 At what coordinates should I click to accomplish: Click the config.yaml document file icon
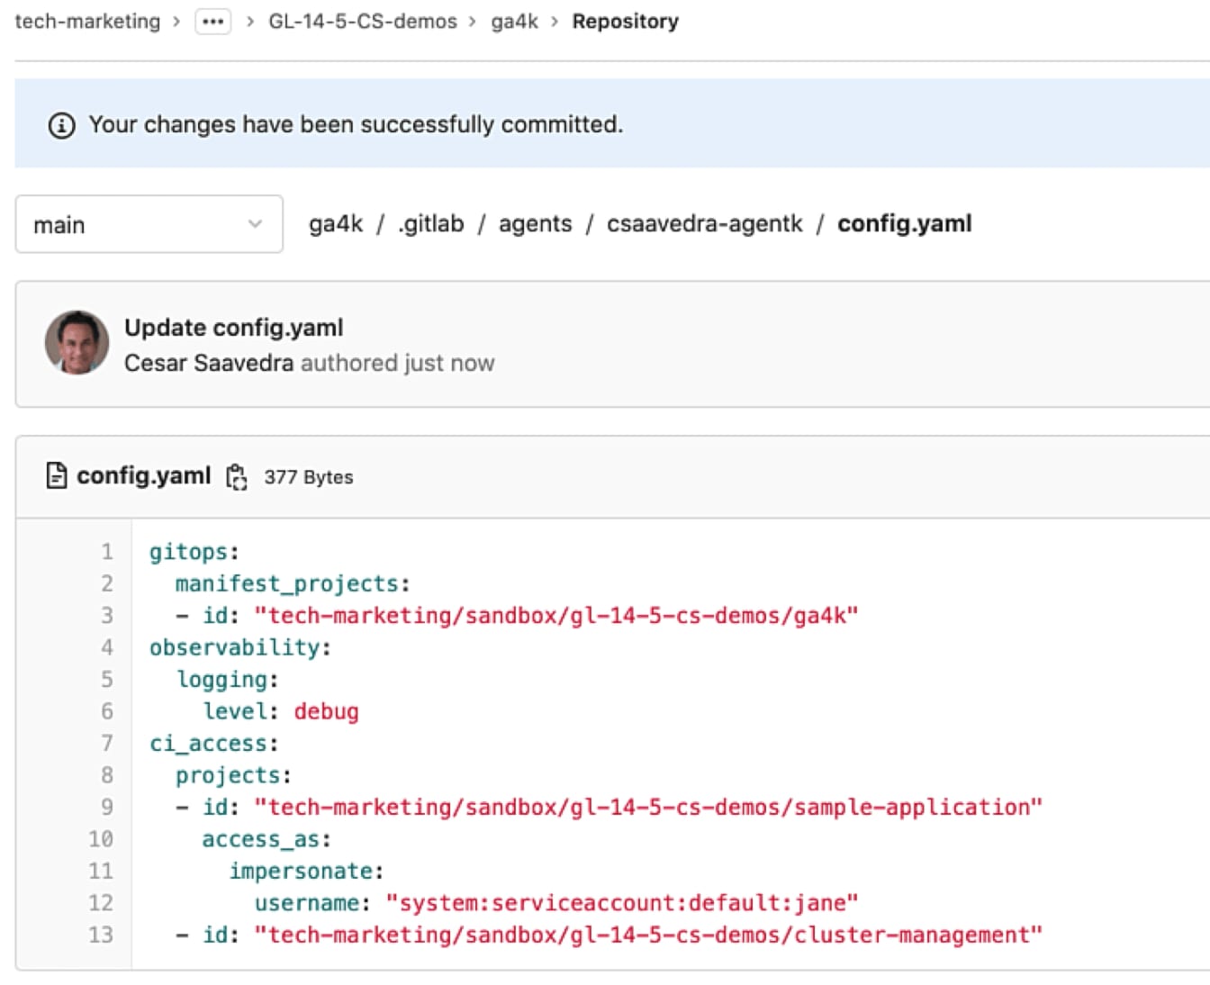click(x=56, y=475)
